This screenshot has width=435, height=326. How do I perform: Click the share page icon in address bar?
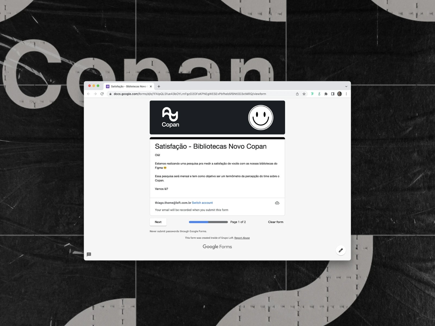pyautogui.click(x=297, y=94)
